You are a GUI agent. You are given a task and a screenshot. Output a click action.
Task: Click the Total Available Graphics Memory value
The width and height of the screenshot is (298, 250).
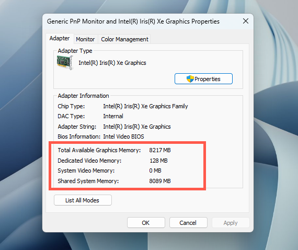tap(160, 150)
